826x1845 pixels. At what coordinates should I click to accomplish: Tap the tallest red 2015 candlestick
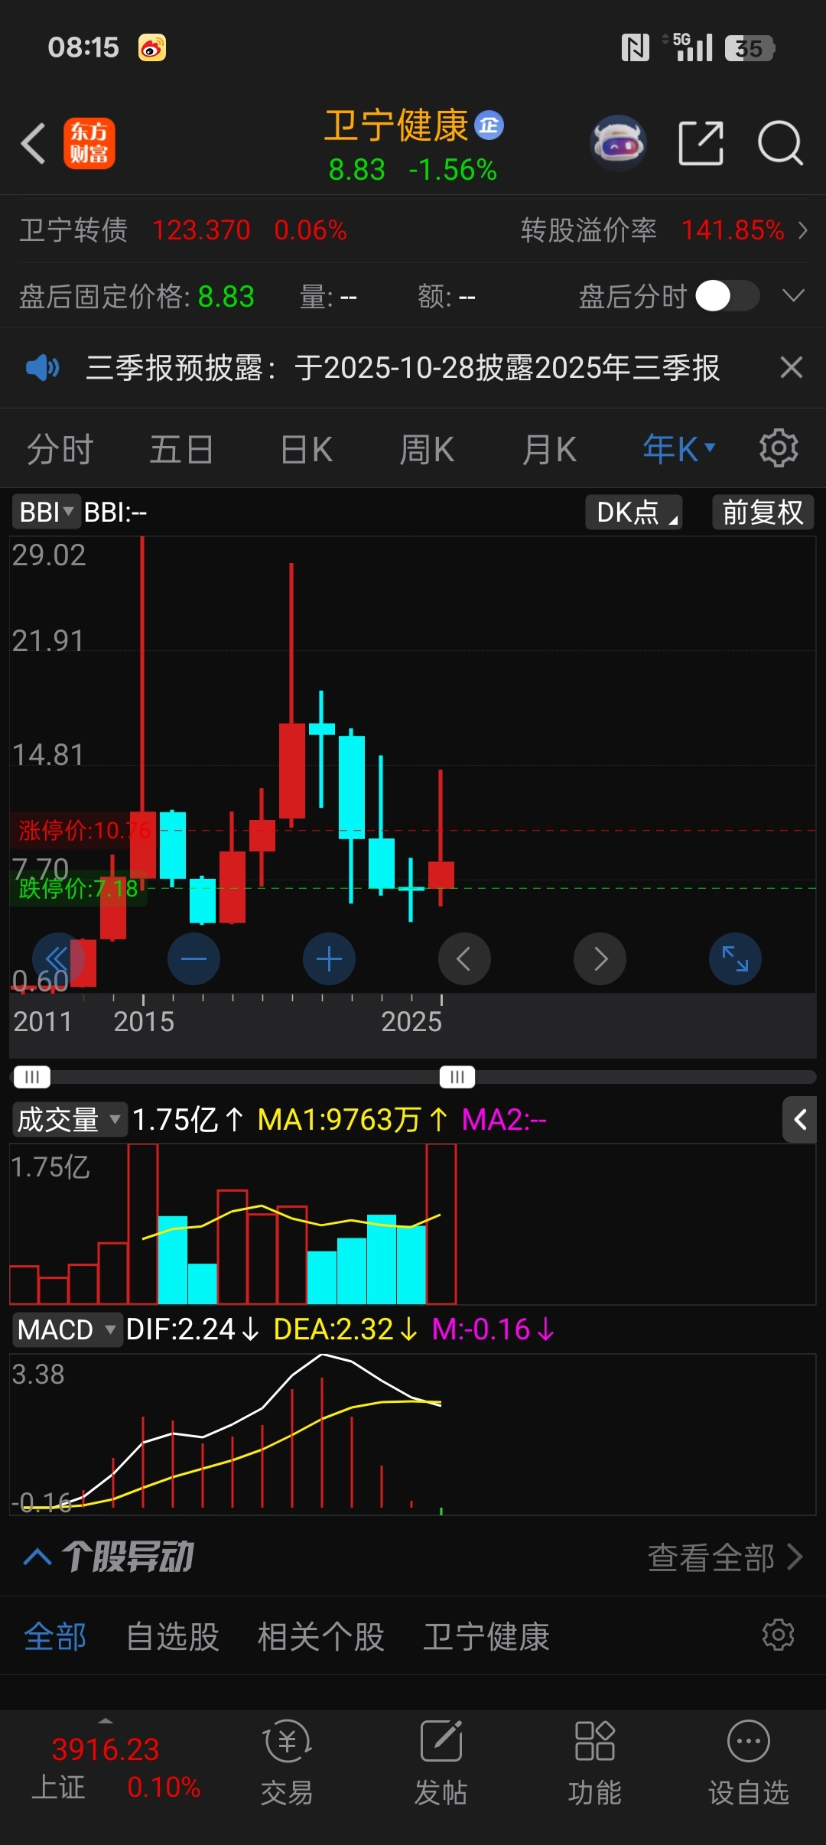pos(143,844)
